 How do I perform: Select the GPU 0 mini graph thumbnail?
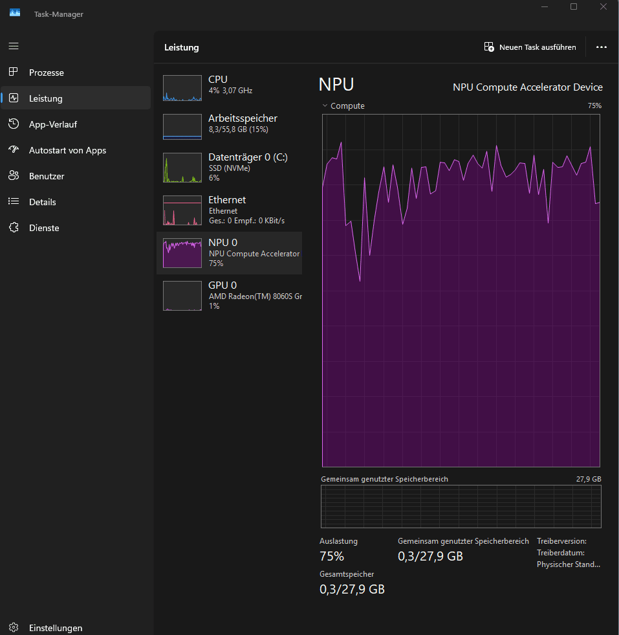[182, 296]
